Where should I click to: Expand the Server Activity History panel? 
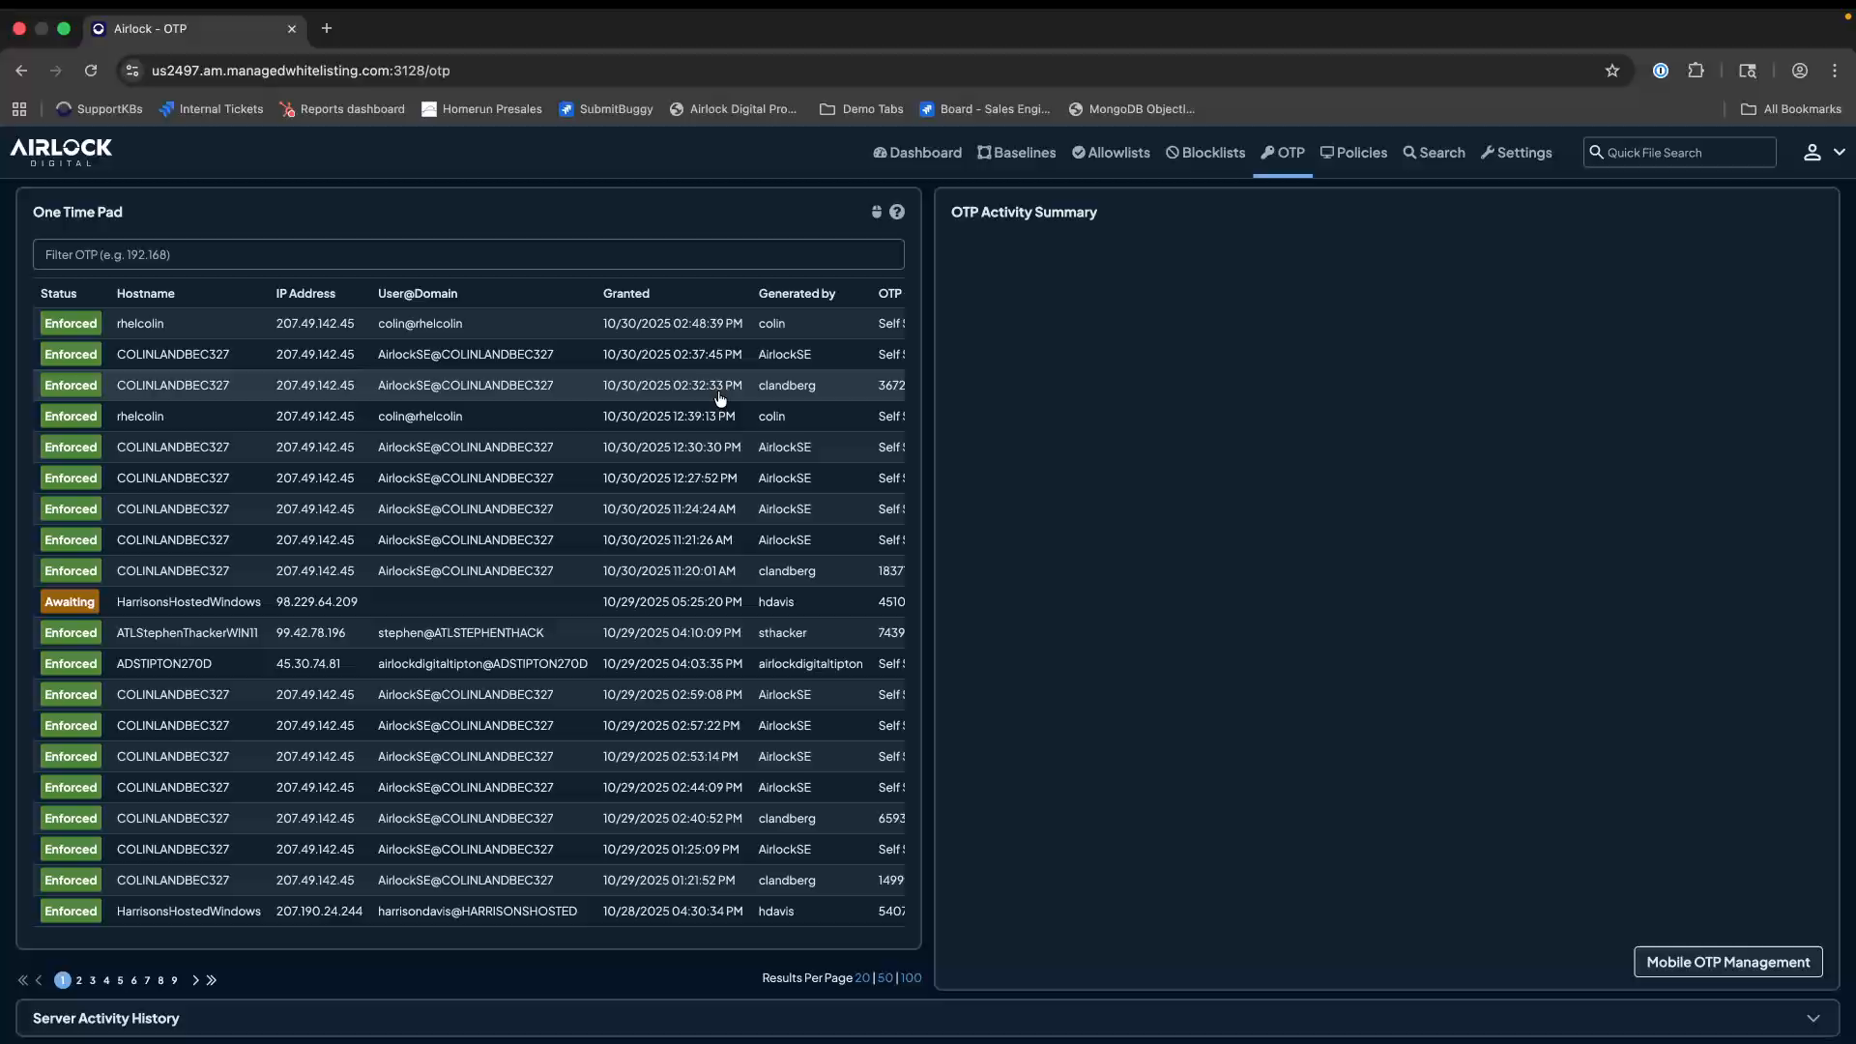pos(1813,1018)
